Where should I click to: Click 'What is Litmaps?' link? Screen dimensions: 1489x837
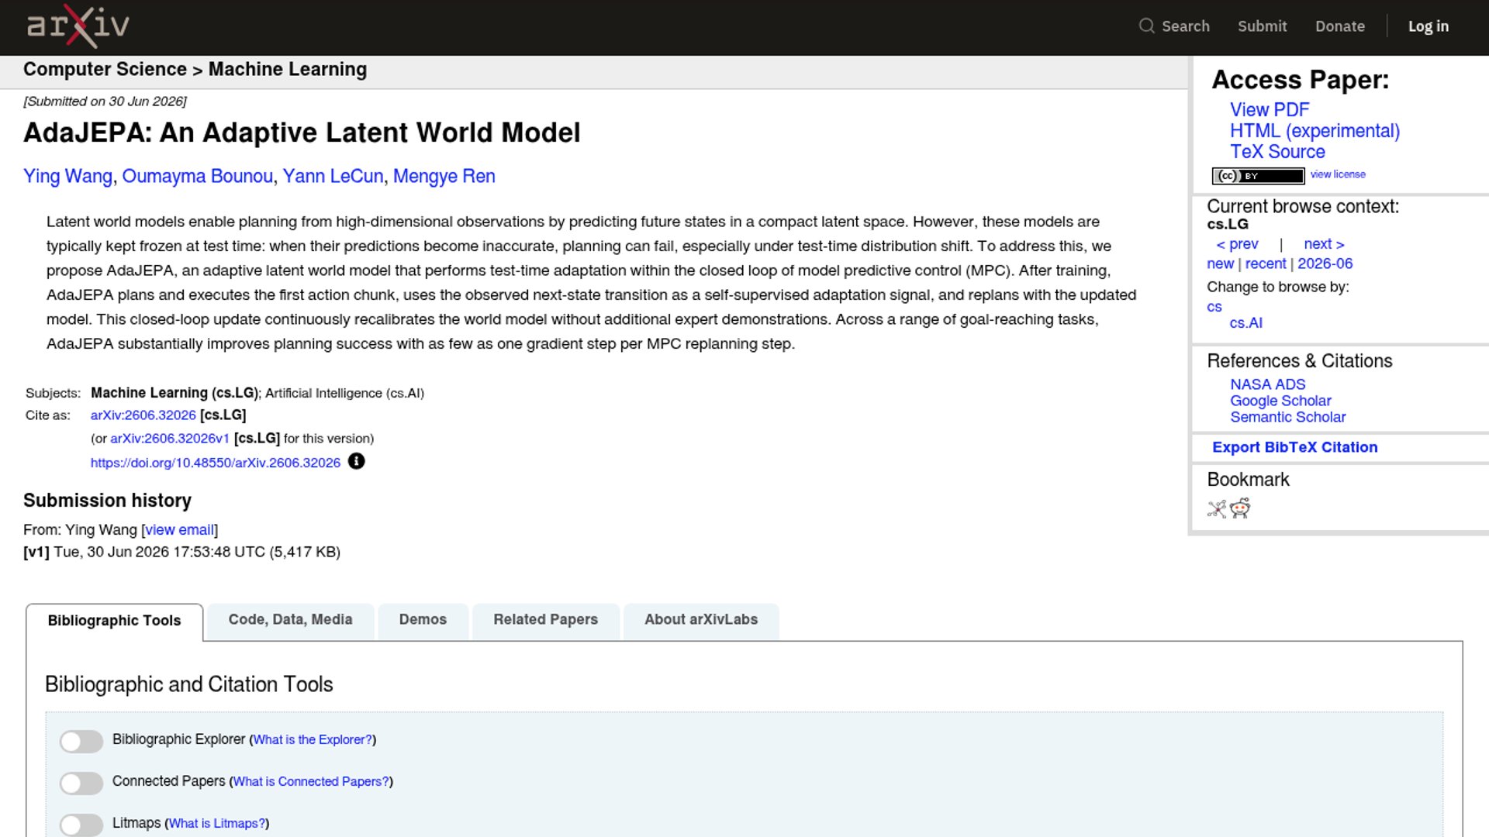tap(216, 824)
